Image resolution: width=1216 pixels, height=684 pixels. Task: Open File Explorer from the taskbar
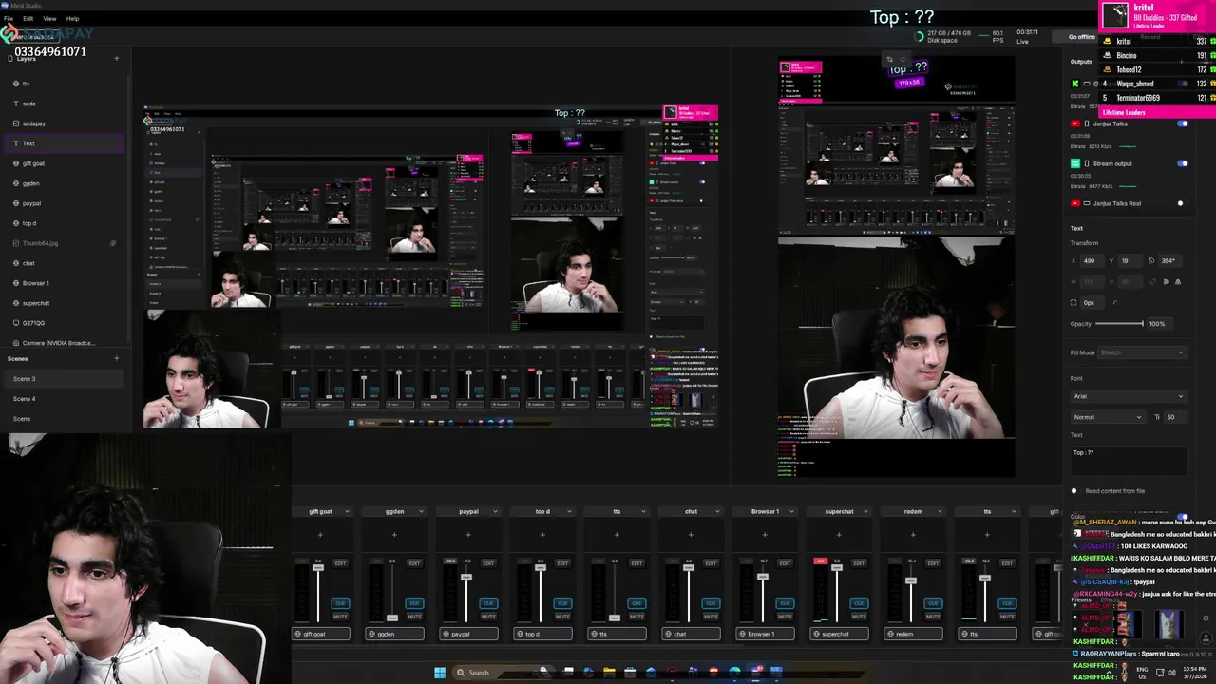609,673
